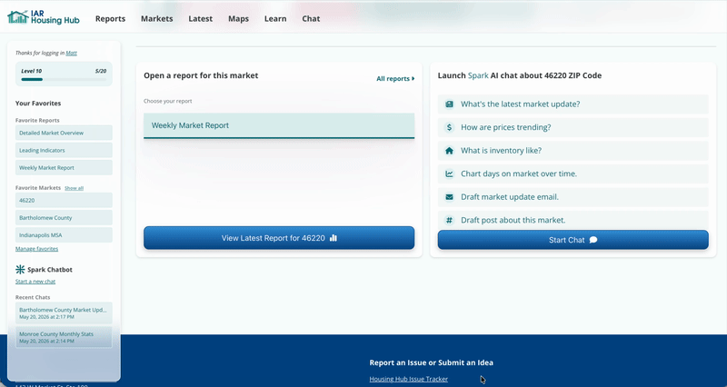Open the Detailed Market Overview favorite report

coord(64,133)
